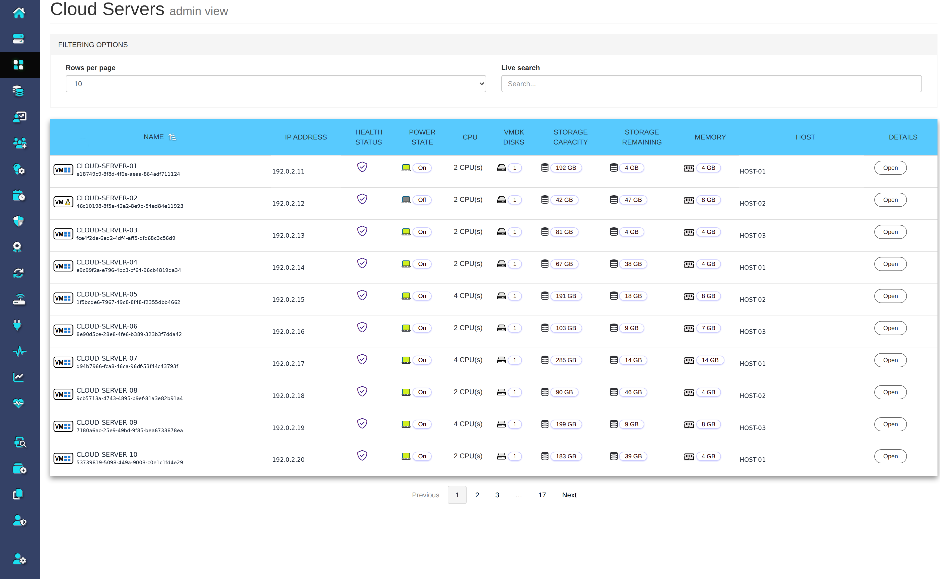Click health shield icon for CLOUD-SERVER-05
Screen dimensions: 940x579
coord(362,295)
